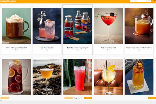Click the Pickled bramble martini title
The height and width of the screenshot is (104, 156).
coord(108,48)
